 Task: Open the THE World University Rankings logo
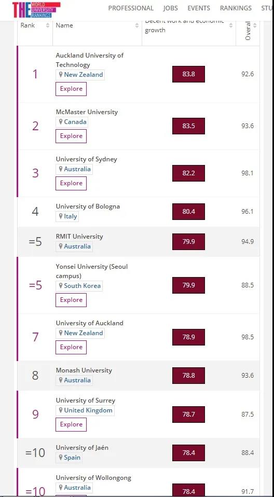coord(36,9)
